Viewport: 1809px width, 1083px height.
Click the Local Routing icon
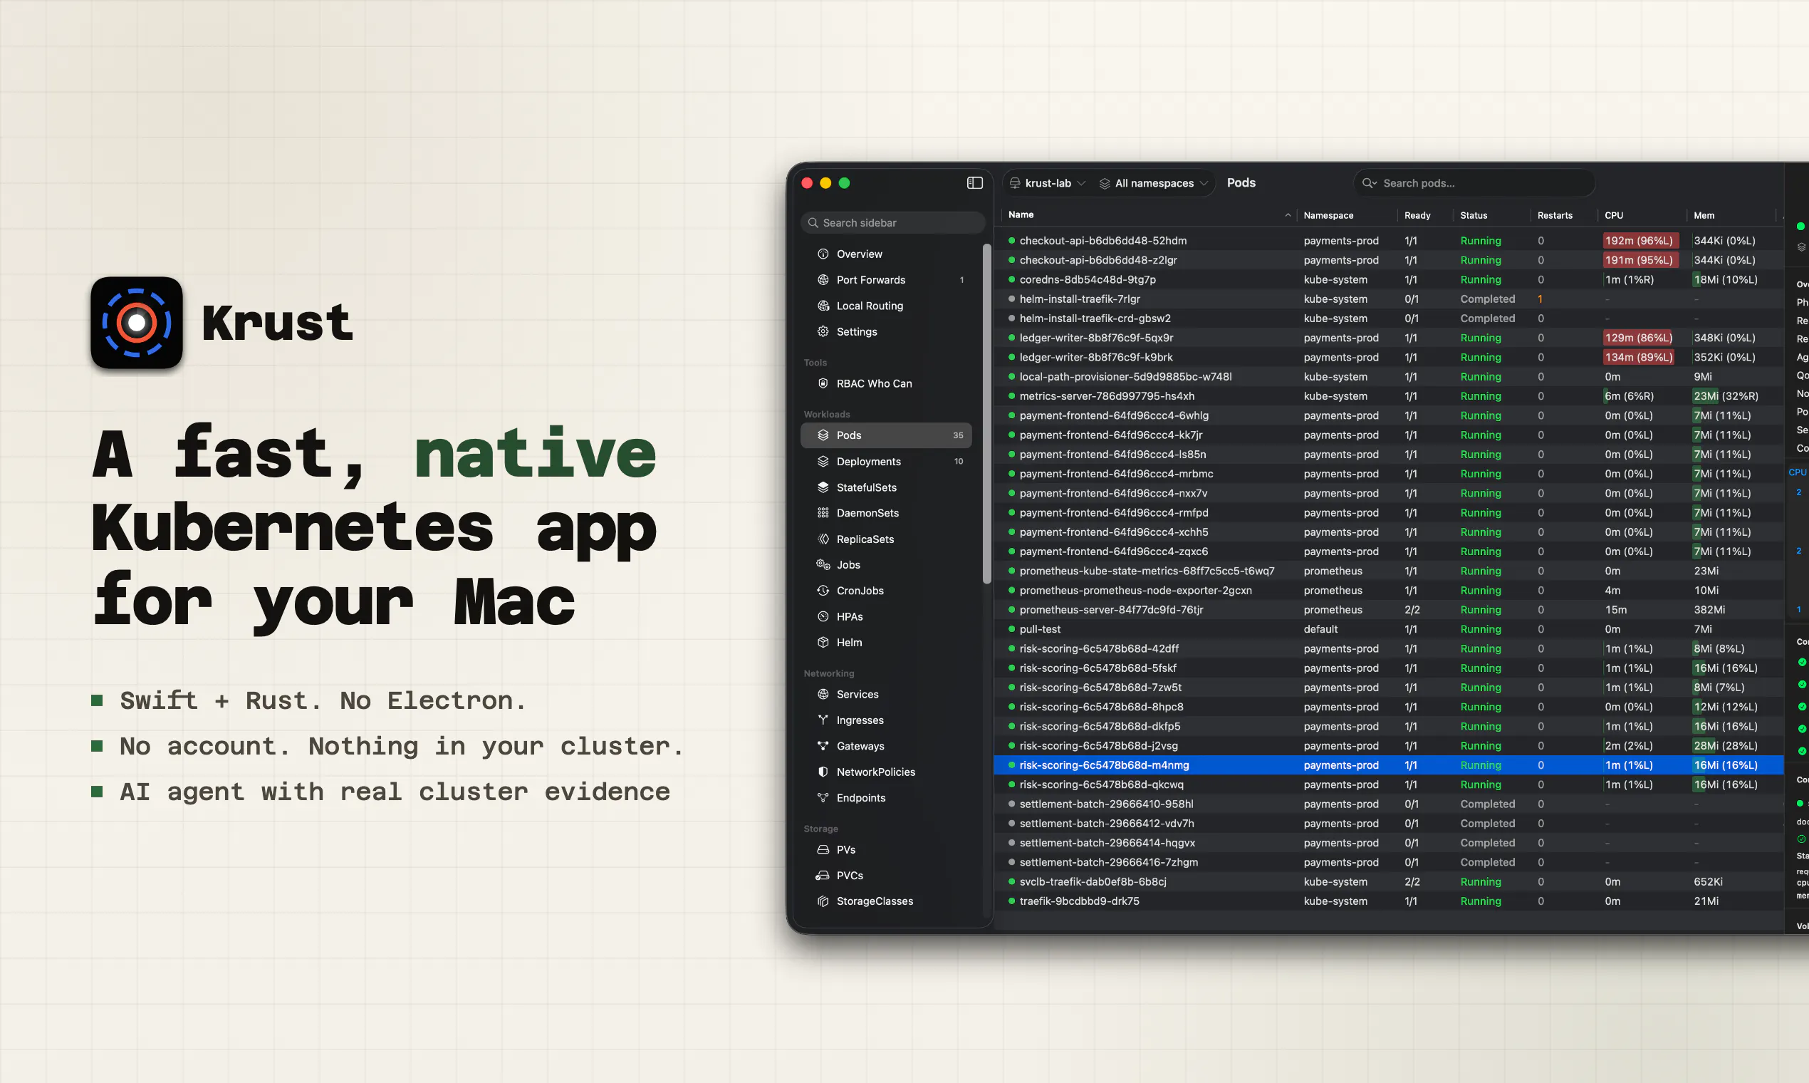coord(823,306)
